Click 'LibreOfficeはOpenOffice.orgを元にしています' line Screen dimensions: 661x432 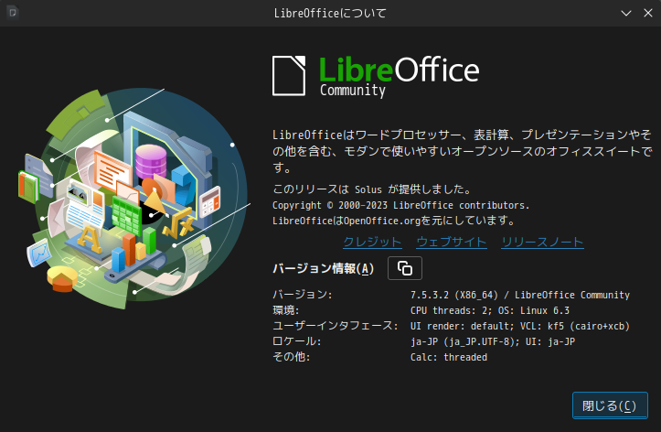394,221
